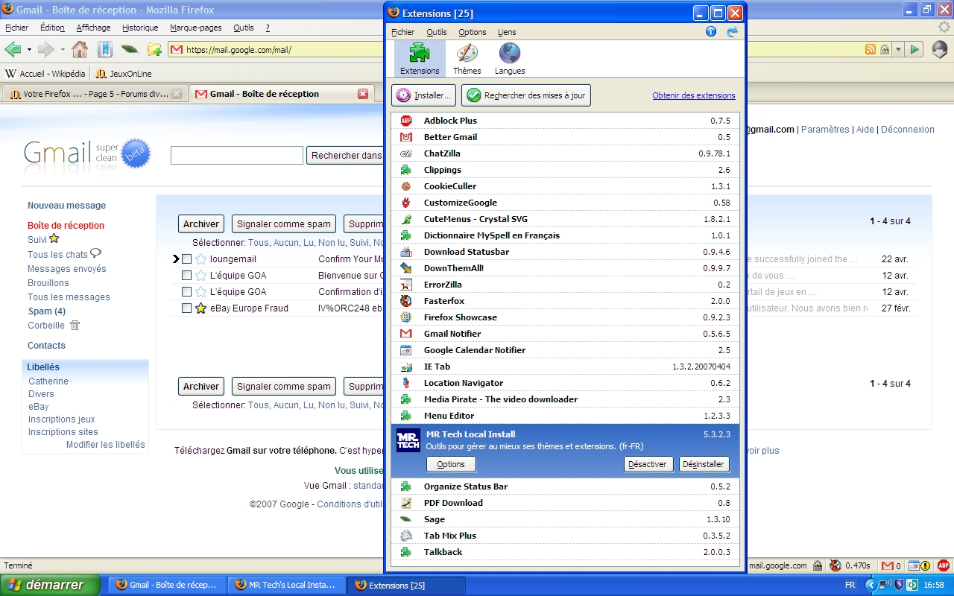Click Désactiver button for MR Tech Local Install

[x=647, y=464]
